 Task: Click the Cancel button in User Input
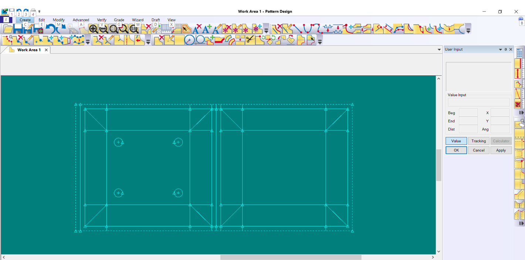click(478, 150)
